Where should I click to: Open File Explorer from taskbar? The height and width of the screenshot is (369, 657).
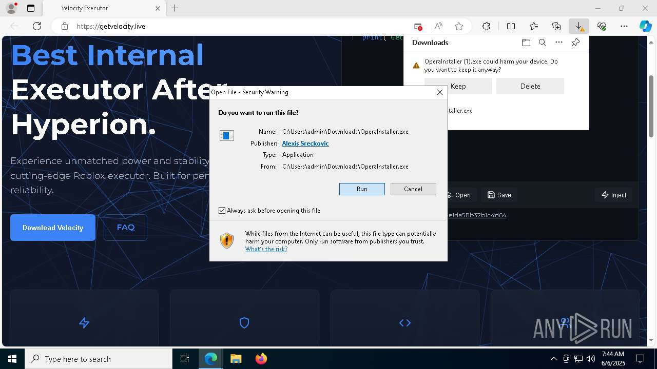coord(236,359)
